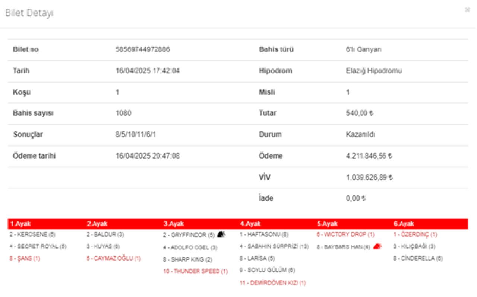Click winning horse 10 - THUNDER SPEED
The width and height of the screenshot is (477, 297).
coord(195,271)
